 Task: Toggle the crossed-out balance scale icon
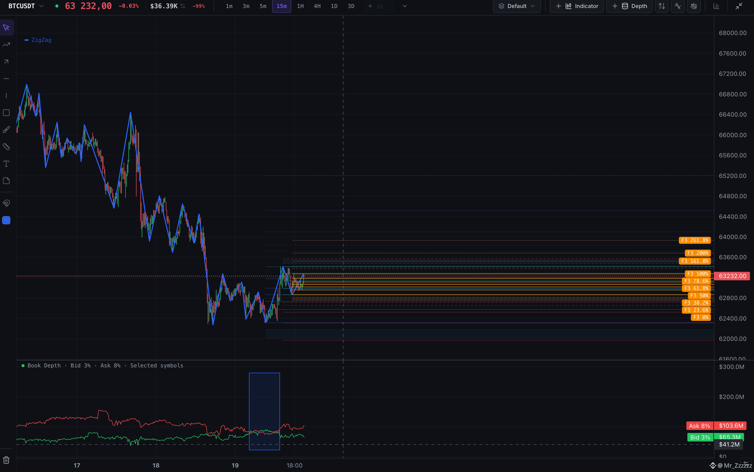click(x=694, y=6)
